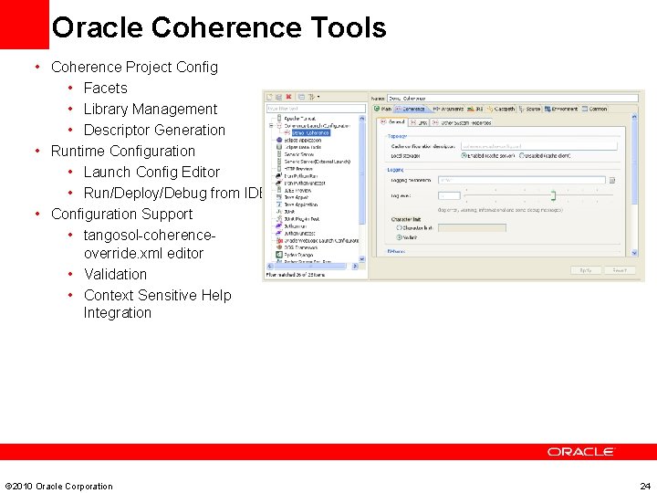
Task: Click the disabled Character limit value field
Action: pyautogui.click(x=472, y=227)
